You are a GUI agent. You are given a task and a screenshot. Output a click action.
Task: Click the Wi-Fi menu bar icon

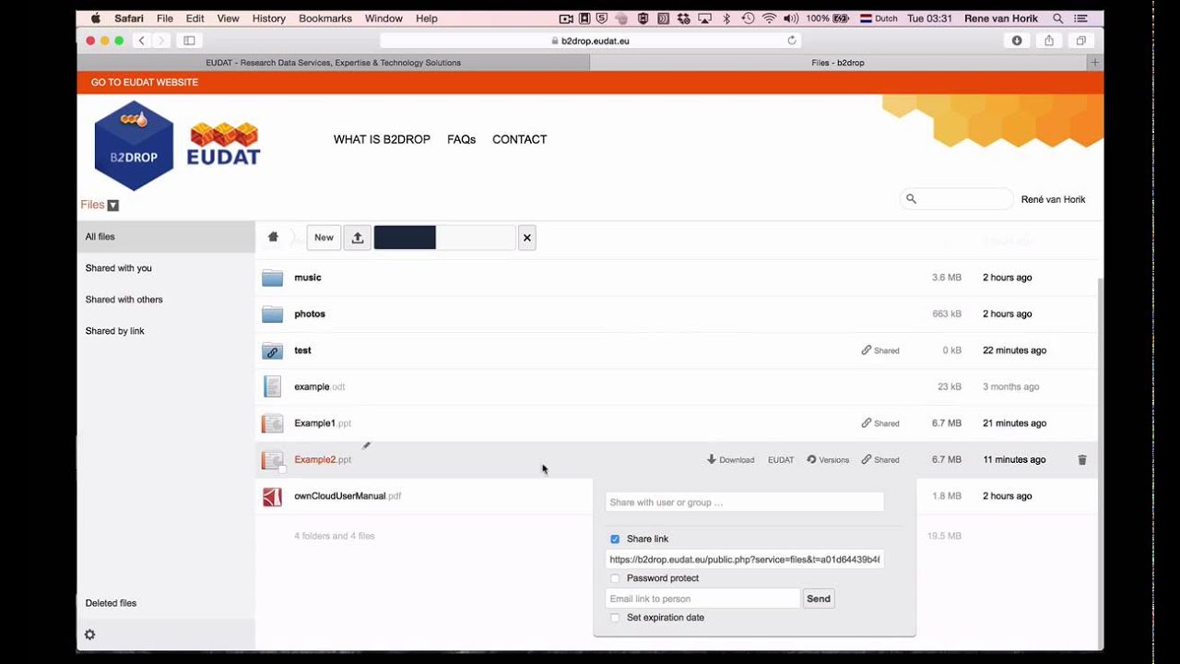pos(769,18)
